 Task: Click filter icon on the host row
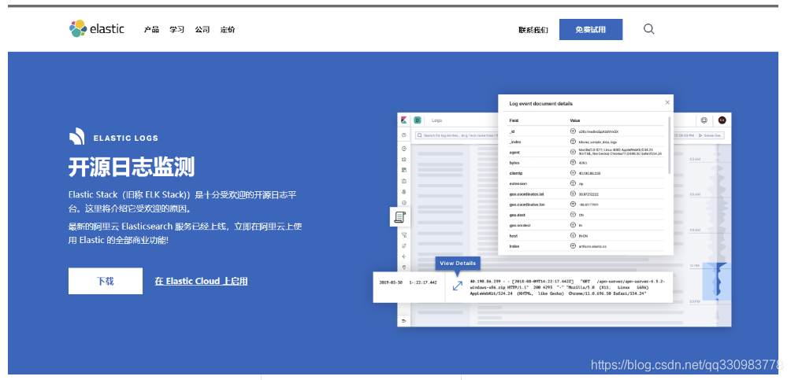tap(573, 235)
